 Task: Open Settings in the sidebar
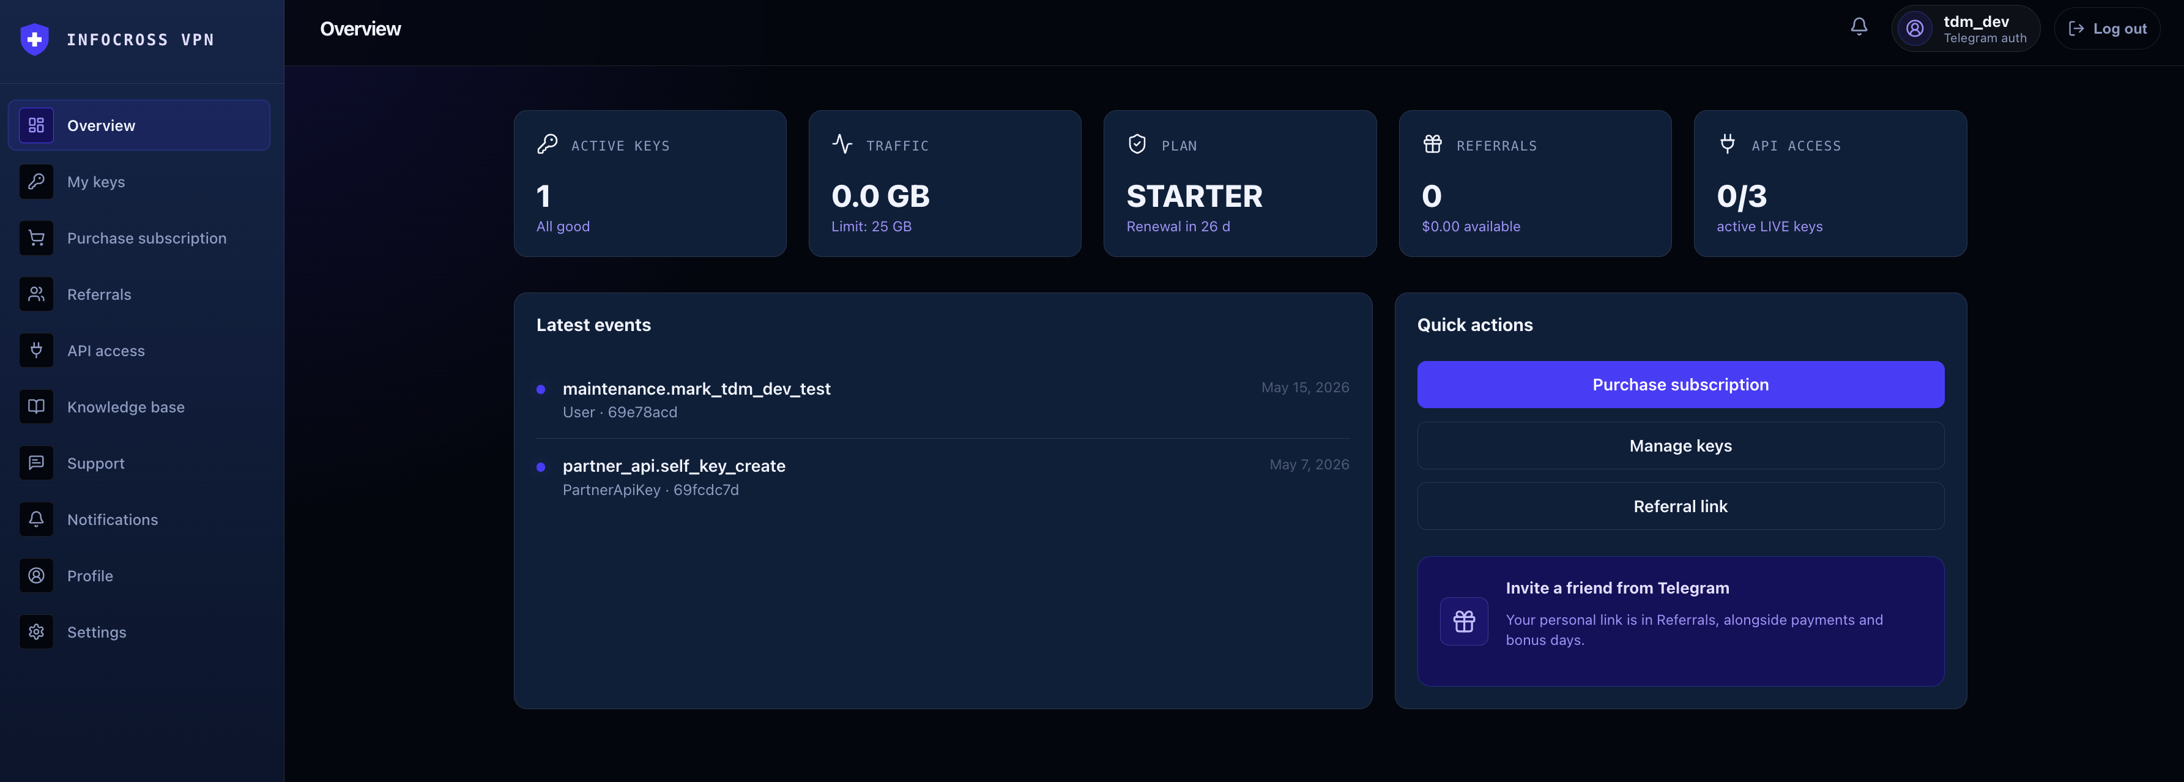tap(139, 632)
